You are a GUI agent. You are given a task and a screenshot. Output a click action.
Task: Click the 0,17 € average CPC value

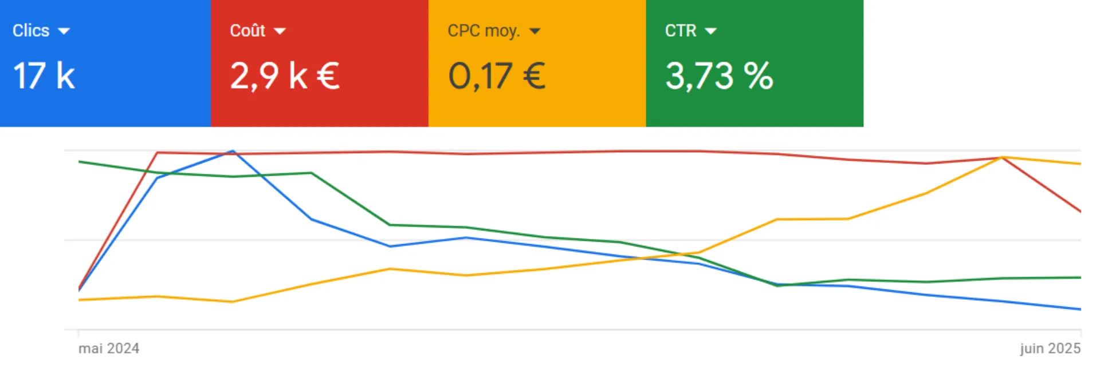click(497, 76)
